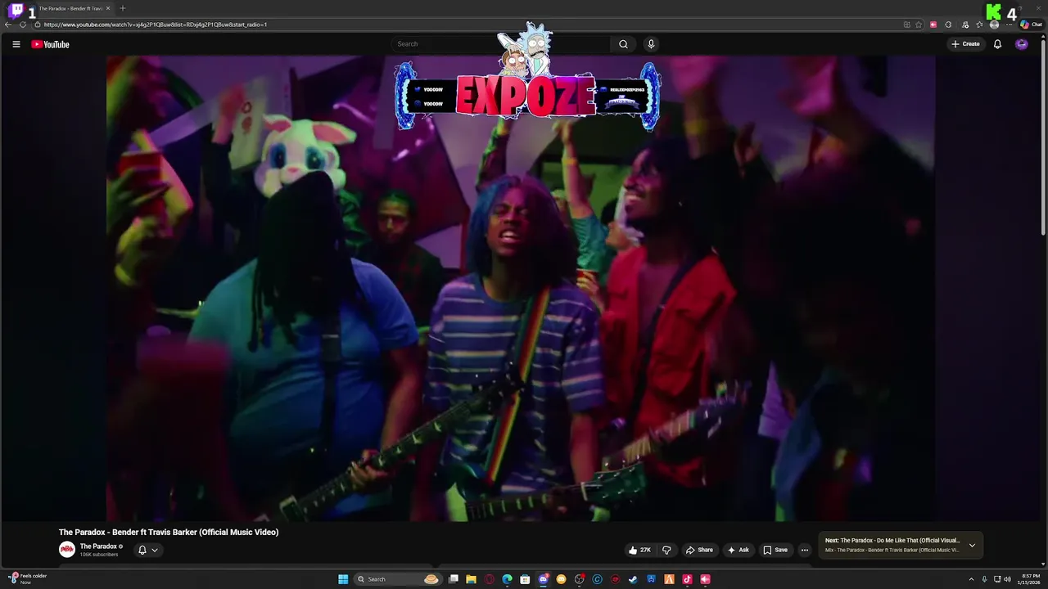Save video to playlist with Save
The width and height of the screenshot is (1048, 589).
775,550
